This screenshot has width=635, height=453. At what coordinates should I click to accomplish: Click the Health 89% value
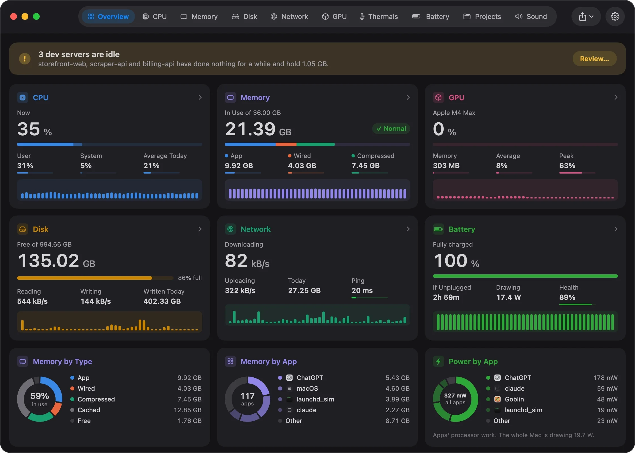click(567, 297)
